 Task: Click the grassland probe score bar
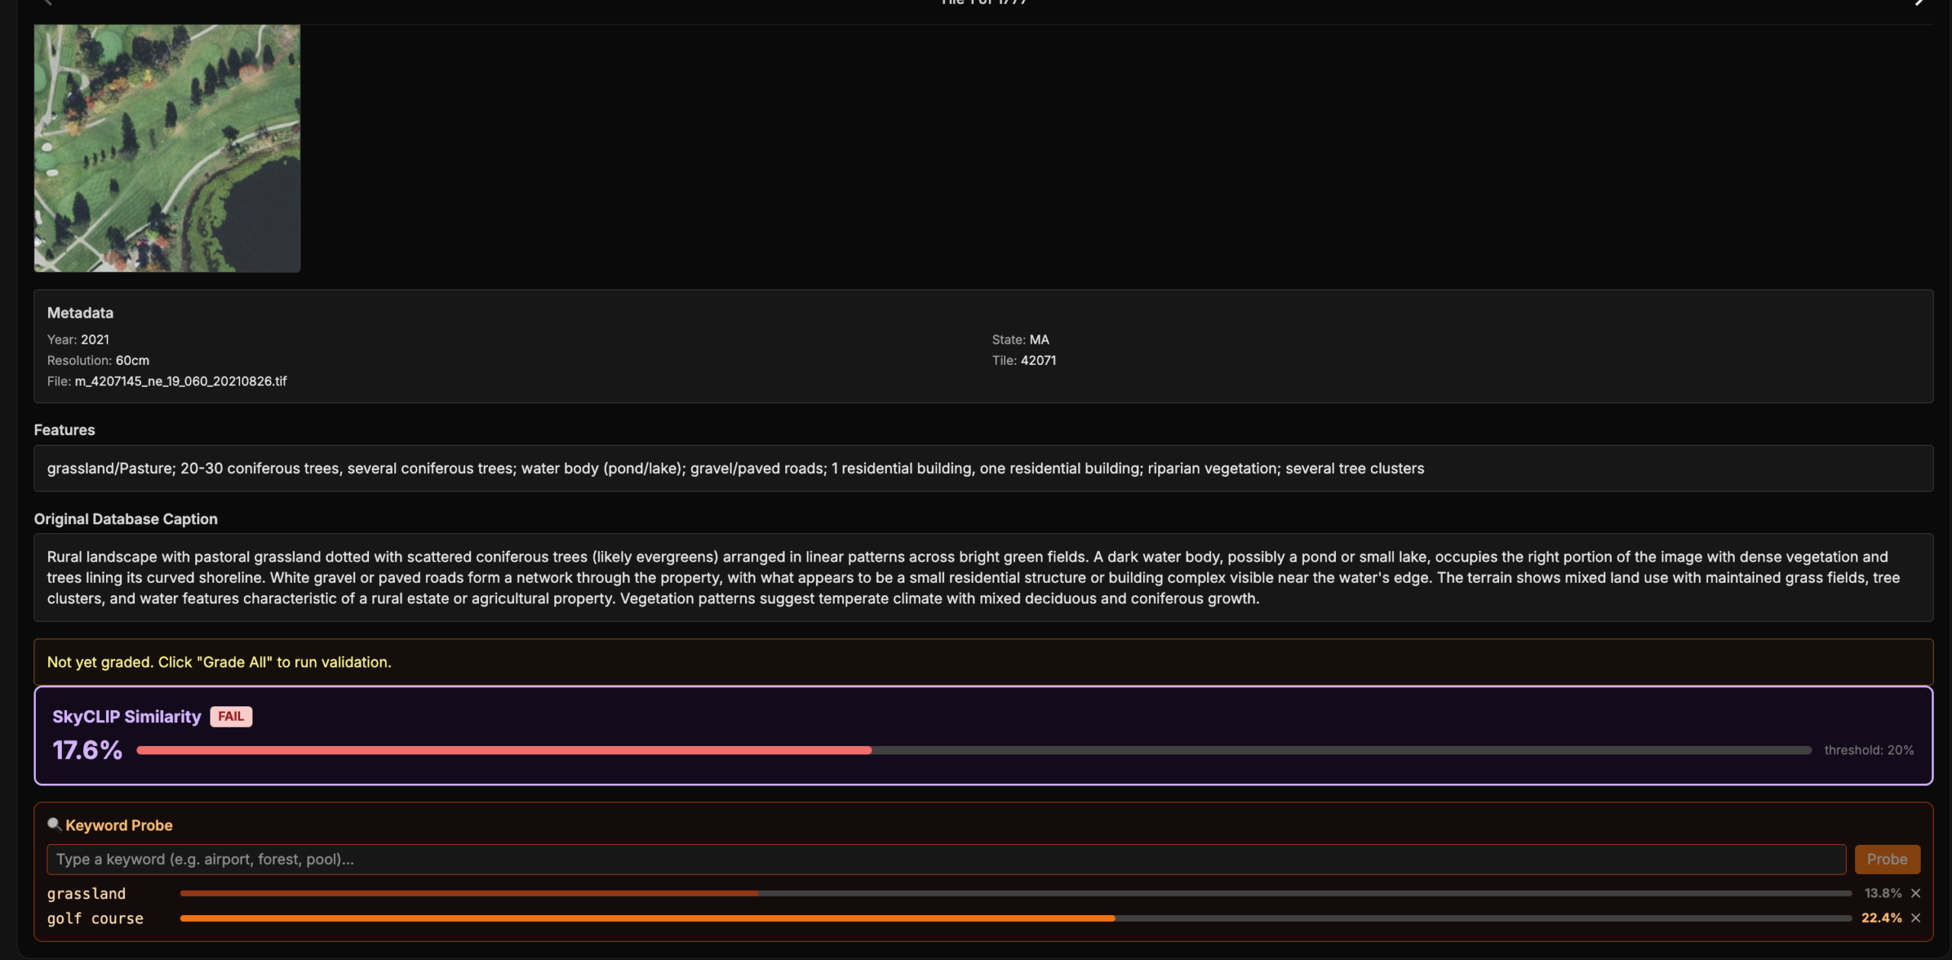pyautogui.click(x=1015, y=893)
